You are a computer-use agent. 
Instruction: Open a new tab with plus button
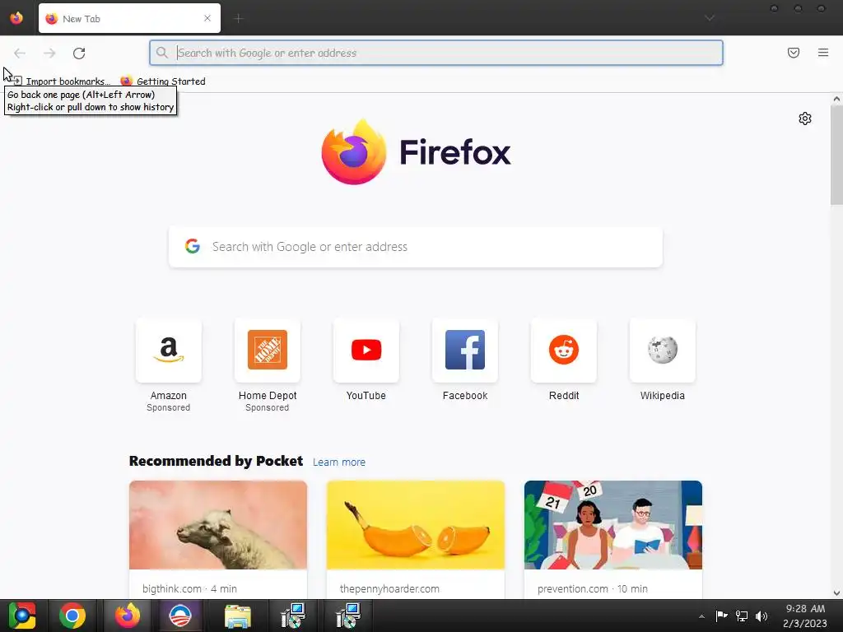(x=238, y=18)
